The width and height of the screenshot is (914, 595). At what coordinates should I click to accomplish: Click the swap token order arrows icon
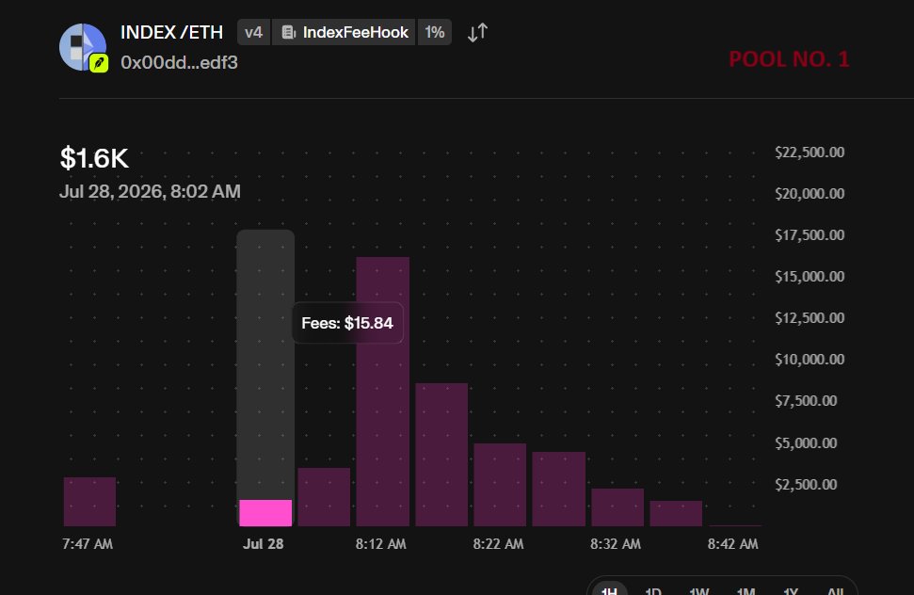[x=477, y=32]
